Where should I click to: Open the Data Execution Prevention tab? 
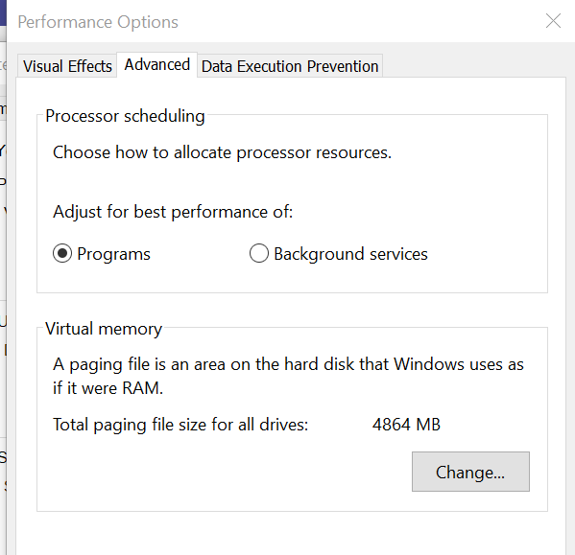290,66
